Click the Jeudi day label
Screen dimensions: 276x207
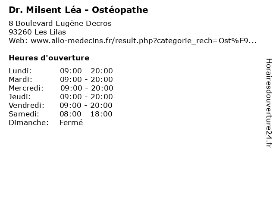pyautogui.click(x=19, y=97)
